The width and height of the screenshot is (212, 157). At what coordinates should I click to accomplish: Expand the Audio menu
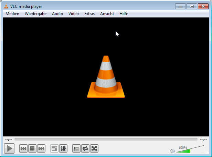pos(57,14)
